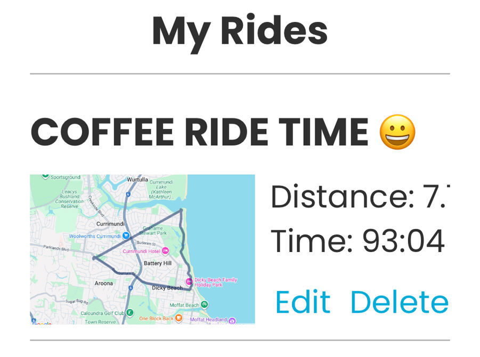This screenshot has height=357, width=480.
Task: Click the One Block Back orange marker
Action: [178, 318]
